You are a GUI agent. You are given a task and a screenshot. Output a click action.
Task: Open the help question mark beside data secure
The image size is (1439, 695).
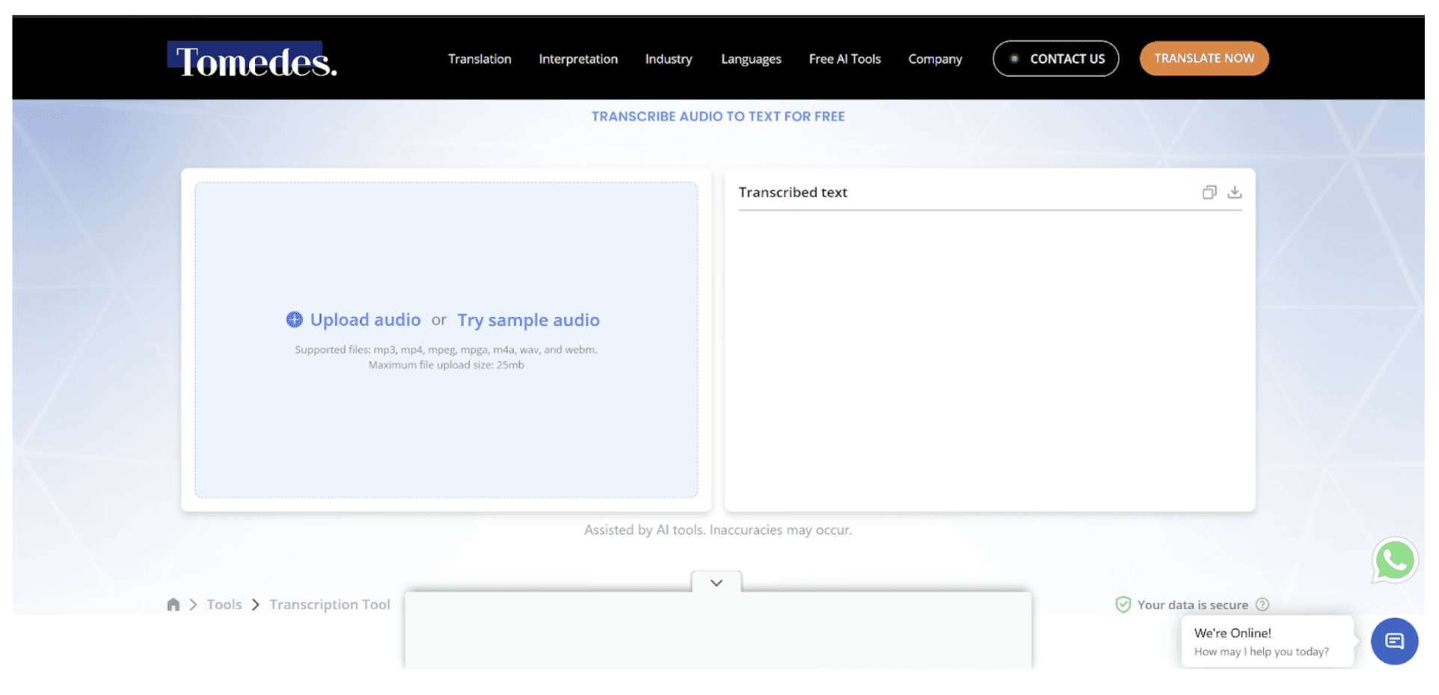pos(1263,604)
